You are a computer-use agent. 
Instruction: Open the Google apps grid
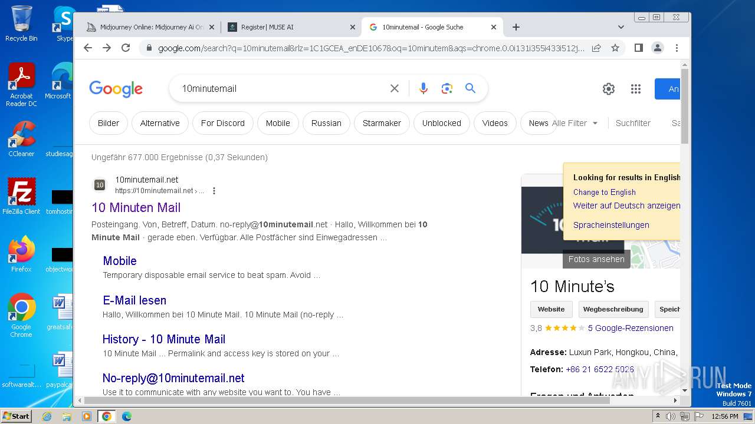tap(635, 89)
